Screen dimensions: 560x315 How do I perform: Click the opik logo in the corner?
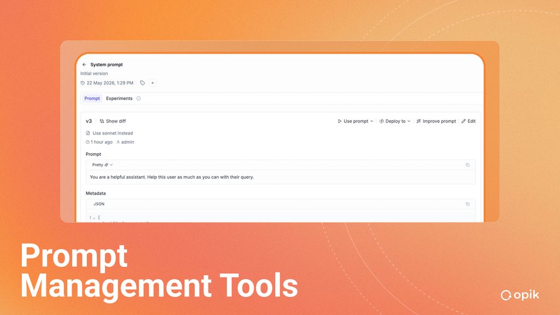pos(520,295)
